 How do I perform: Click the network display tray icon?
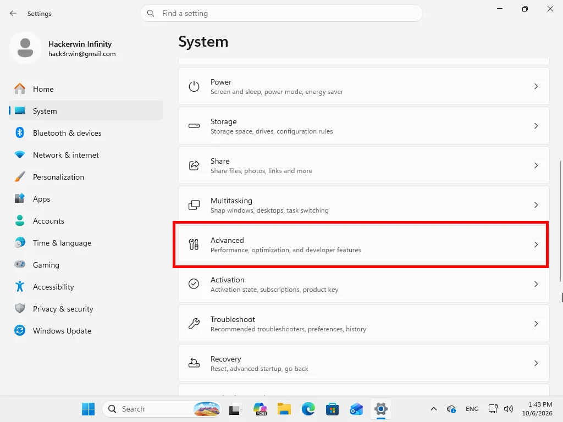(493, 409)
